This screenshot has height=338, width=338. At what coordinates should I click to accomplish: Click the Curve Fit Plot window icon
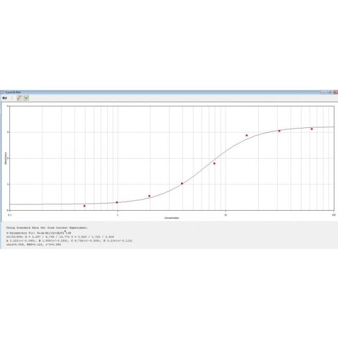pyautogui.click(x=2, y=92)
